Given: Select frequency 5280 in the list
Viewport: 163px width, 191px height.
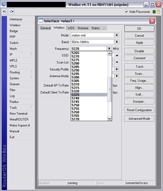Looking at the screenshot, I should click(89, 63).
